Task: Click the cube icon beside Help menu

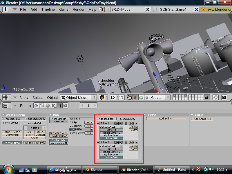Action: tap(101, 10)
